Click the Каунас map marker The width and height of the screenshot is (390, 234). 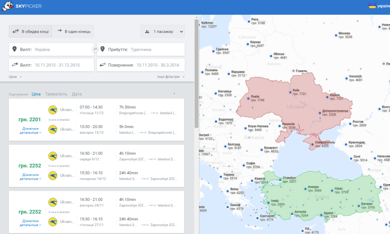248,44
